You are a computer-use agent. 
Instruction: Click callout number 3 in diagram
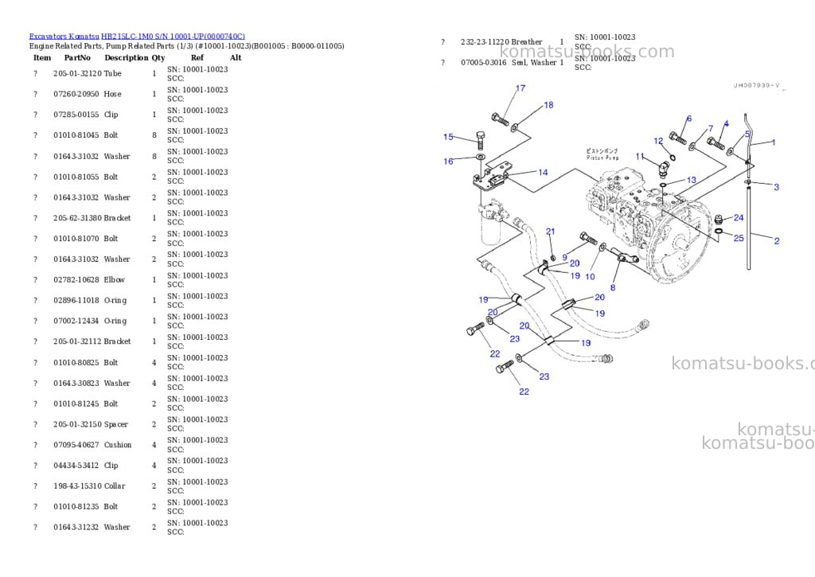(x=777, y=187)
